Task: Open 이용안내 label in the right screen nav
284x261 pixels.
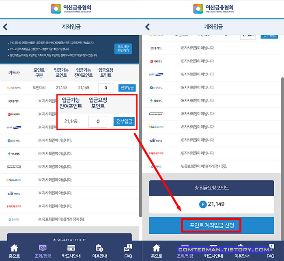Action: click(x=242, y=256)
